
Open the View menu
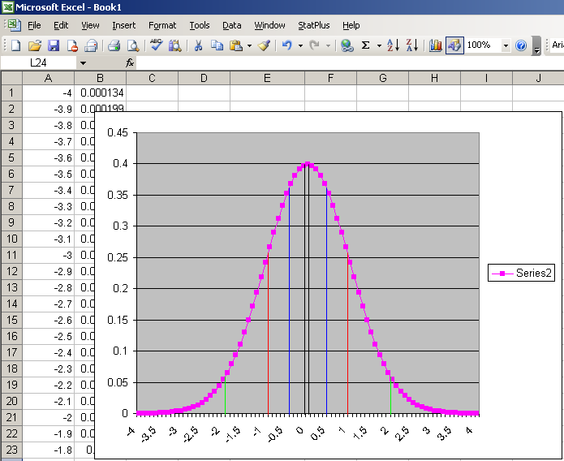tap(90, 25)
